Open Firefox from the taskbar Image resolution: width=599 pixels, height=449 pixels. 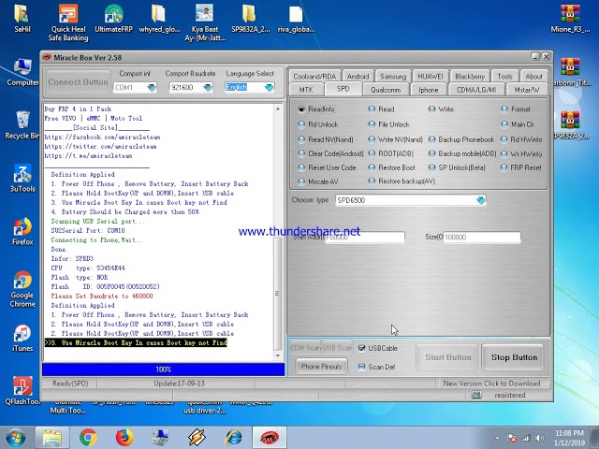tap(124, 438)
